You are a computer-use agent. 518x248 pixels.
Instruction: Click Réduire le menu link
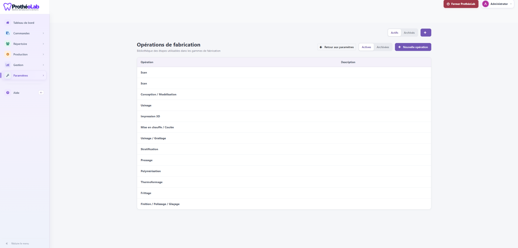coord(20,244)
